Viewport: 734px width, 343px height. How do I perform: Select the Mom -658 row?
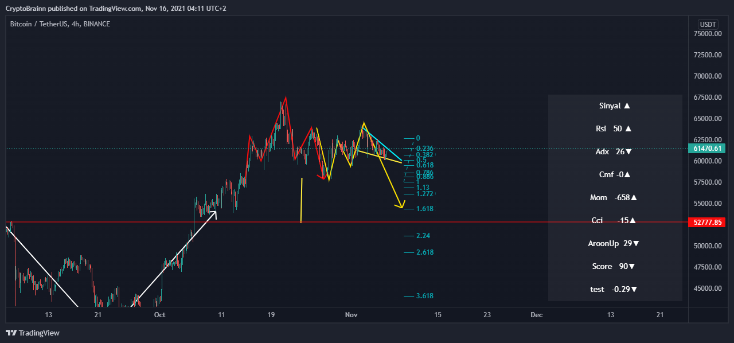(615, 198)
